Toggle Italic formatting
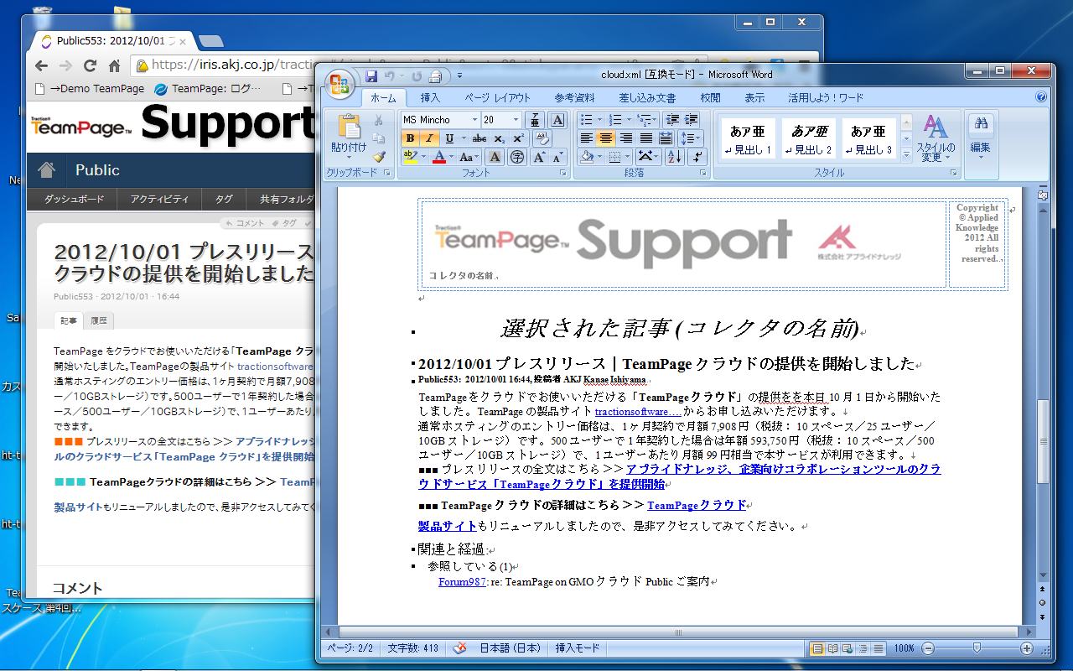Viewport: 1073px width, 671px height. coord(429,138)
